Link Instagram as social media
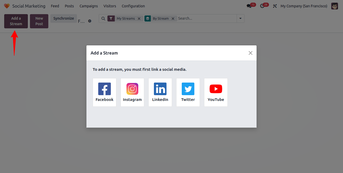The height and width of the screenshot is (173, 343). (x=132, y=92)
